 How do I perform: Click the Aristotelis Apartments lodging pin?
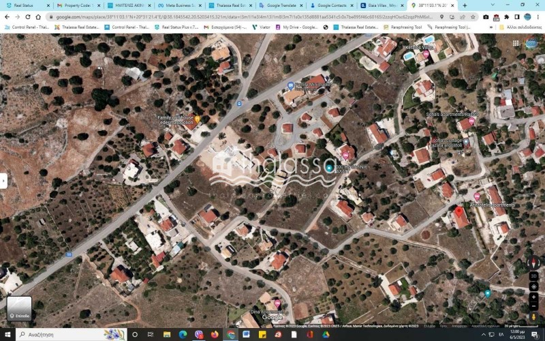pos(478,197)
